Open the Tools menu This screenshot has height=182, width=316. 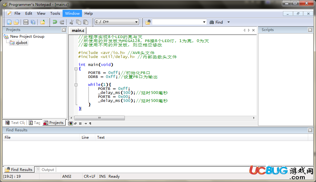(55, 14)
